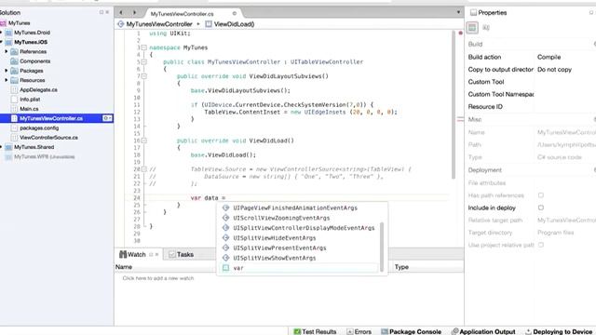596x335 pixels.
Task: Open Main.cs file
Action: (29, 109)
